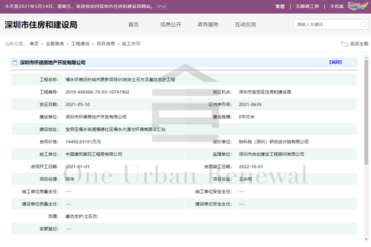Open the 手机版 mobile version

tap(337, 7)
